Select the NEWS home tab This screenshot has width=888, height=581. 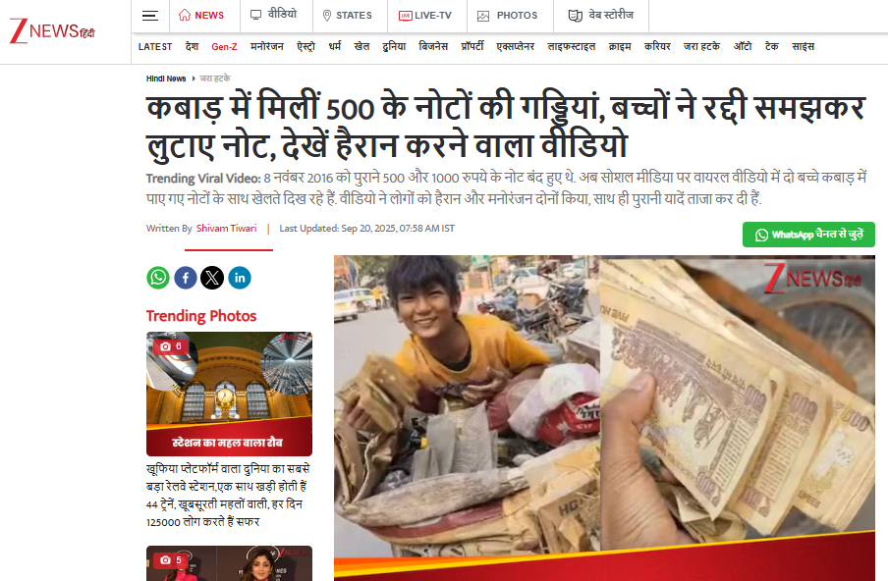tap(201, 16)
